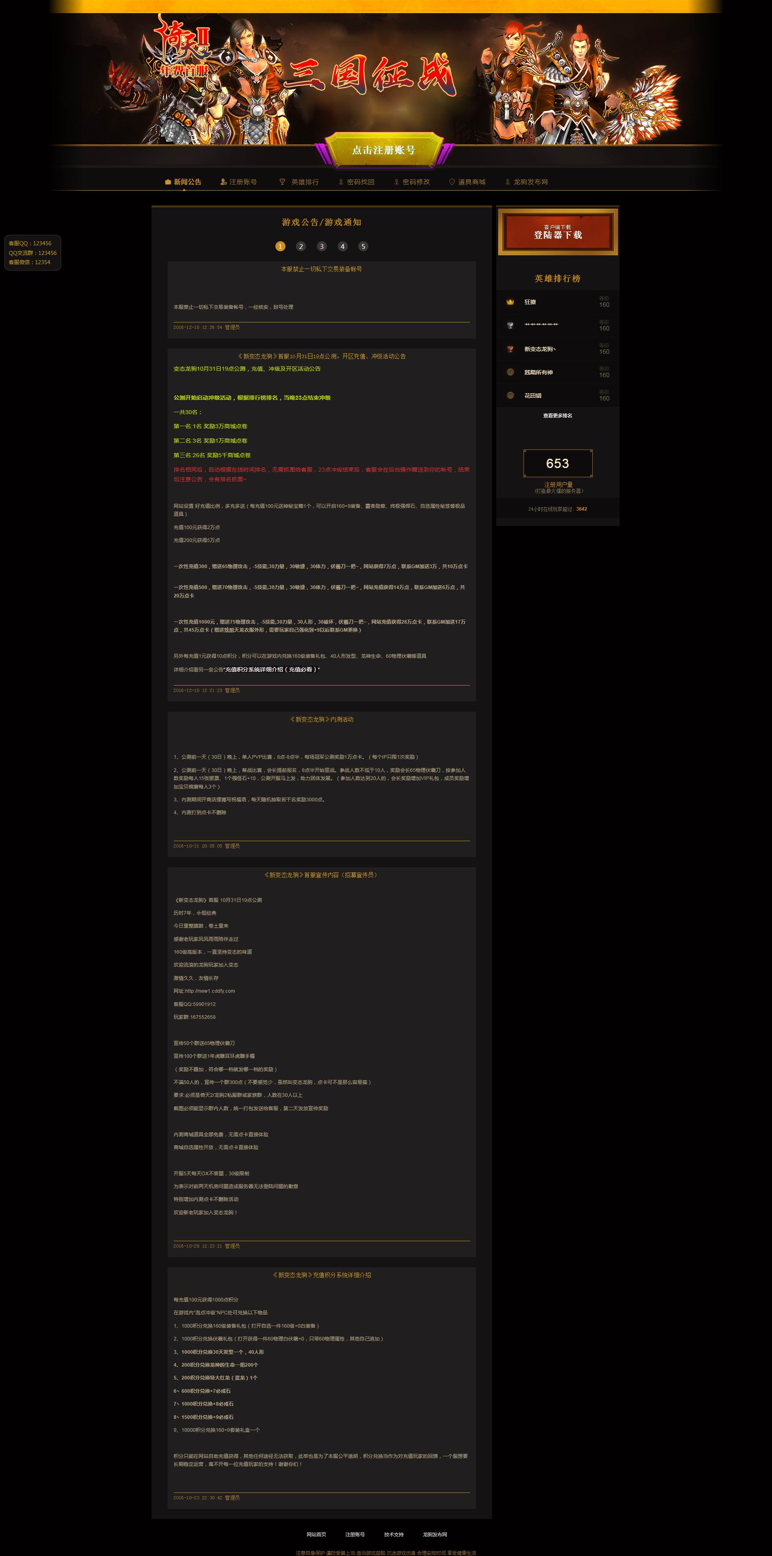Image resolution: width=772 pixels, height=1556 pixels.
Task: Click the footer health advisory text
Action: coord(385,1552)
